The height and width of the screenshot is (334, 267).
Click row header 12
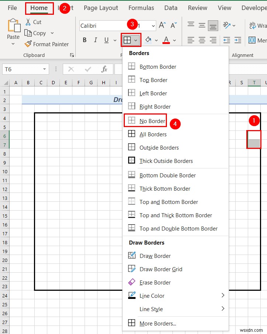(5, 189)
